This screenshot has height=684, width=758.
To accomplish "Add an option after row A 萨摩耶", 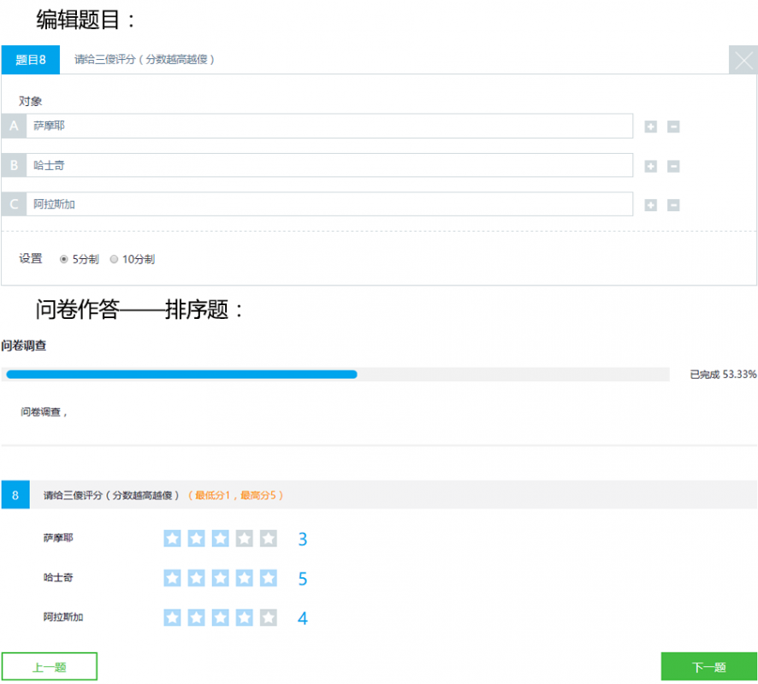I will (x=651, y=127).
